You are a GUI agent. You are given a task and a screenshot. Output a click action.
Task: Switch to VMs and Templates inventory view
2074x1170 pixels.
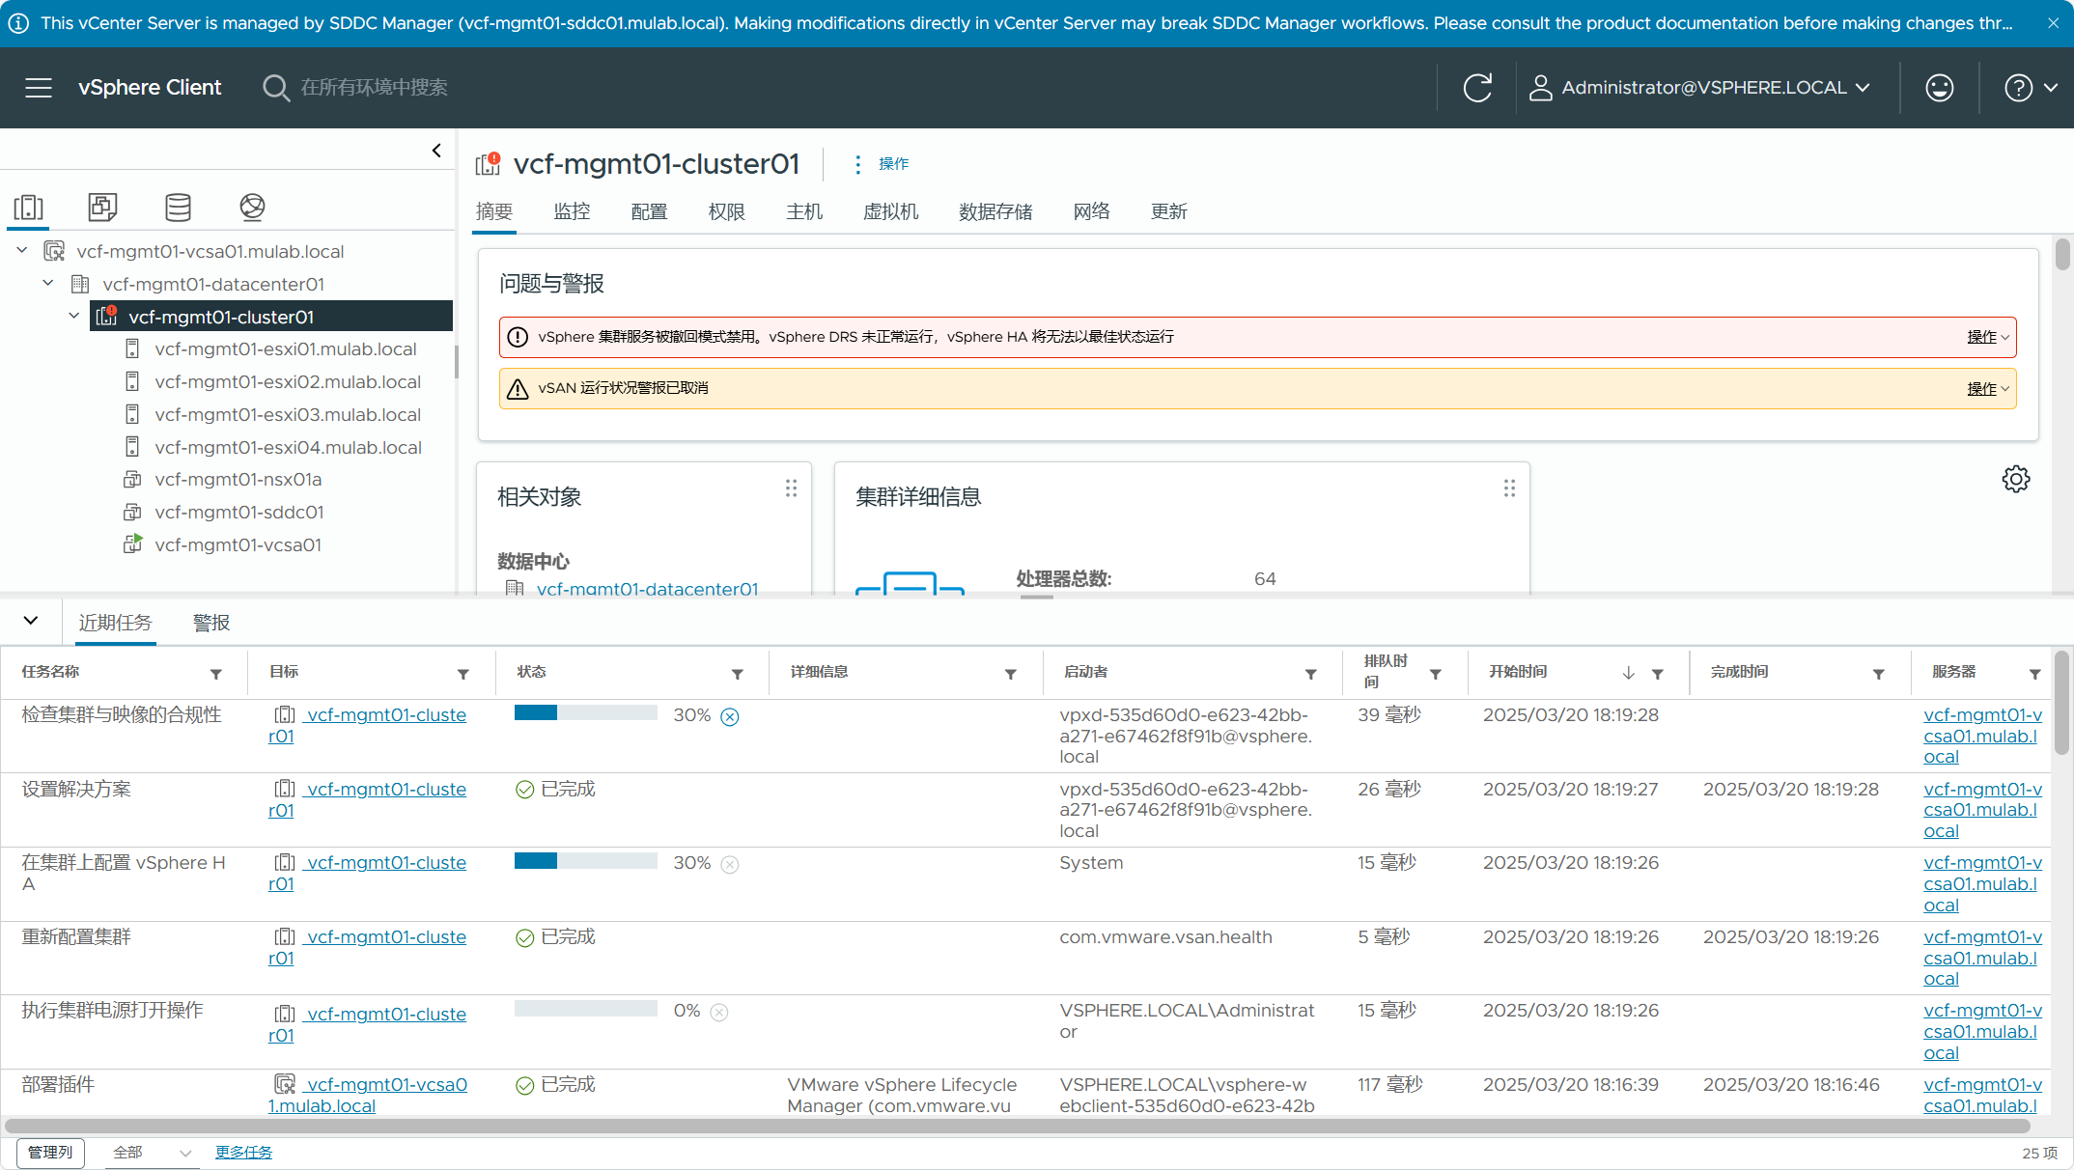[x=102, y=207]
